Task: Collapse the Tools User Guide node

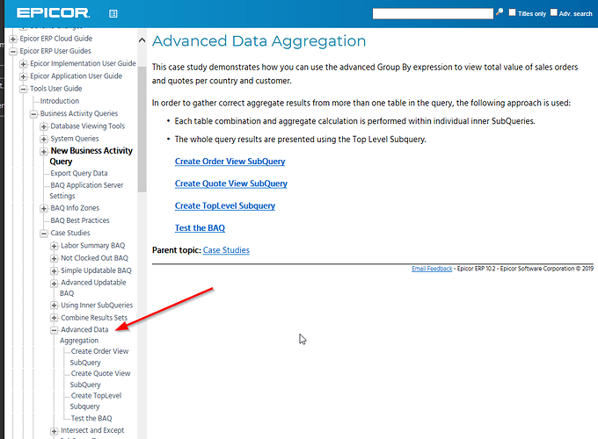Action: (x=23, y=89)
